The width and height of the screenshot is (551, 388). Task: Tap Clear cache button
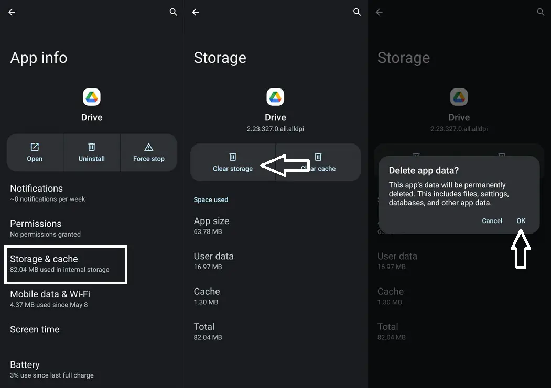318,162
